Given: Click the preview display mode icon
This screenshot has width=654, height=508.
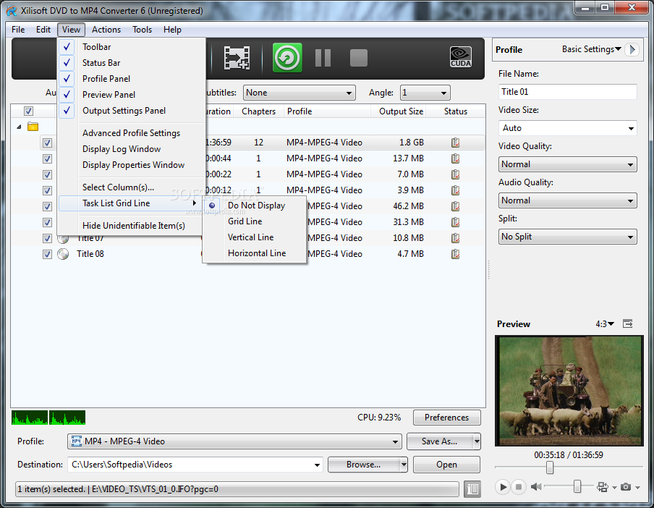Looking at the screenshot, I should (x=603, y=487).
